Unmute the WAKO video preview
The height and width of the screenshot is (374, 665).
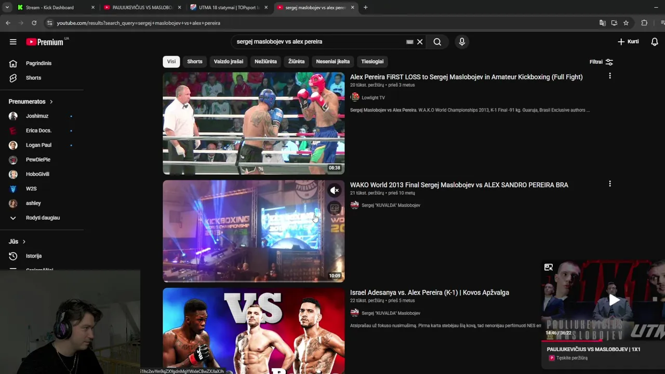(335, 191)
